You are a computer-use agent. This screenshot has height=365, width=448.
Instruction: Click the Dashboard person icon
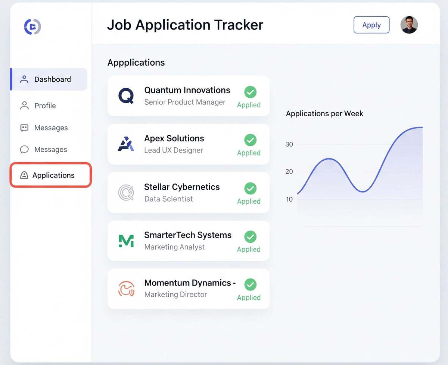coord(24,79)
